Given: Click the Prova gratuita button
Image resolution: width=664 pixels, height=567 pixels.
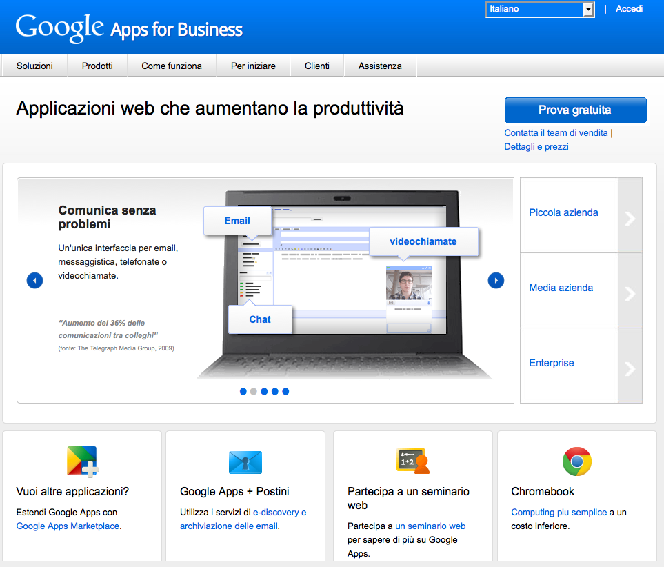Looking at the screenshot, I should [x=575, y=110].
